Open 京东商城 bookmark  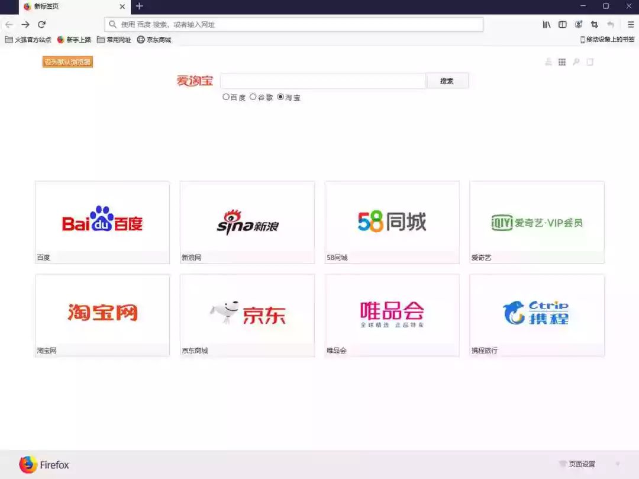(x=154, y=40)
